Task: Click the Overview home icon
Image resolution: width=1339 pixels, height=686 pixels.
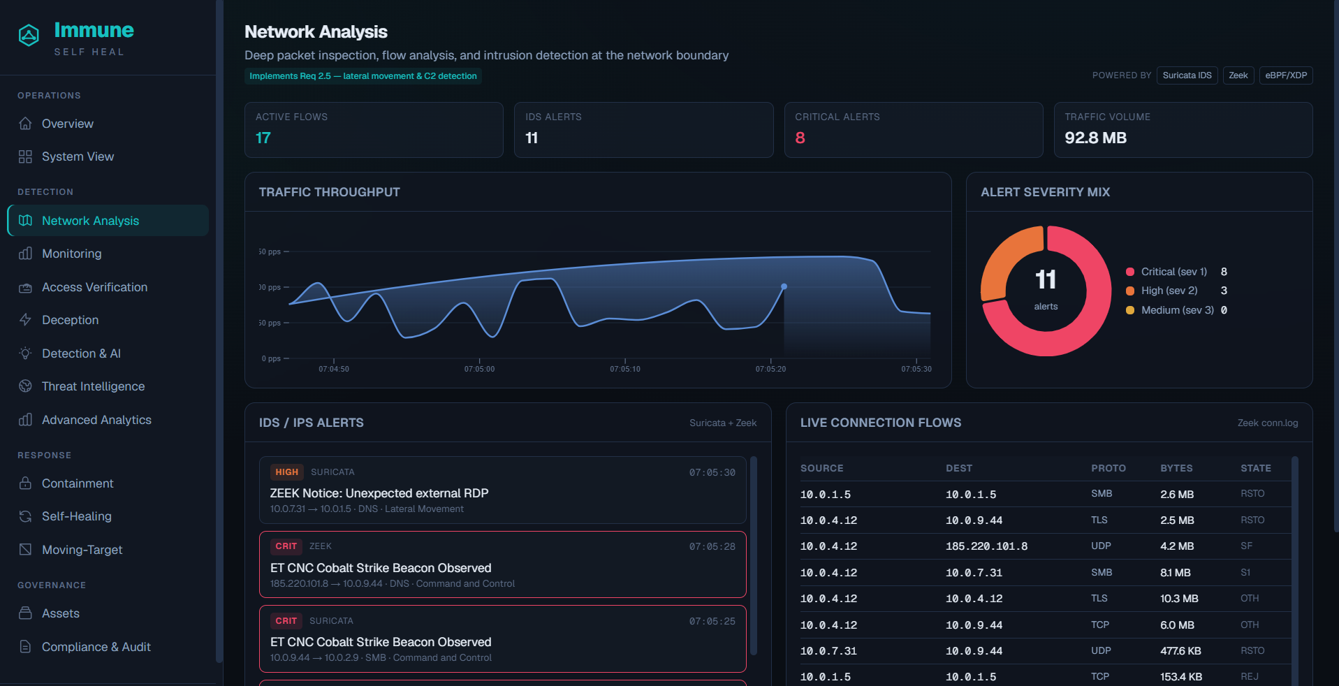Action: click(x=26, y=124)
